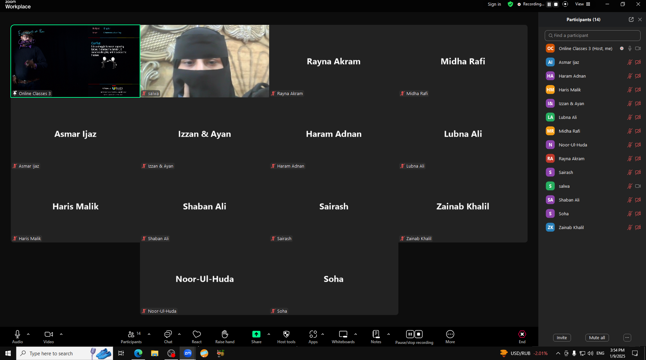
Task: Toggle salwa's camera icon in the list
Action: coord(638,186)
